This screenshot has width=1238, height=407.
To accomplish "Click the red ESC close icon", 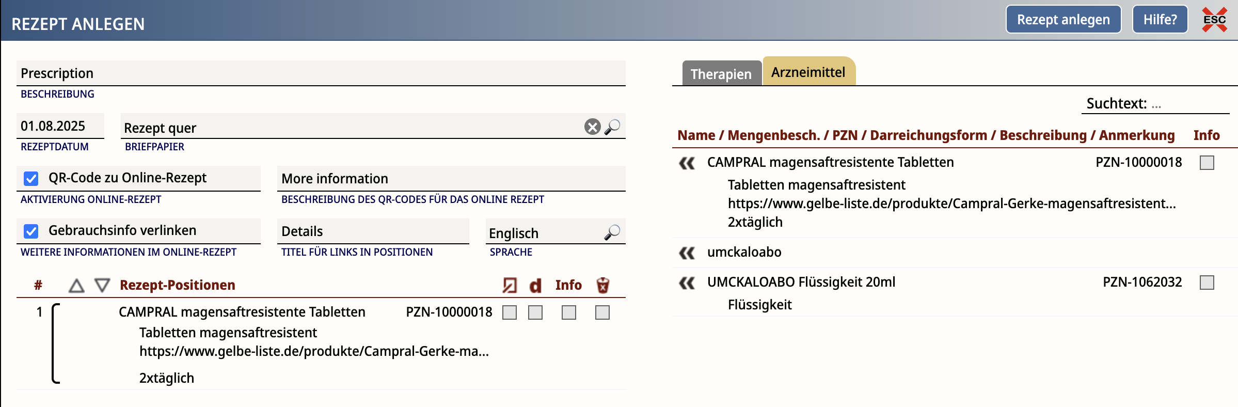I will 1214,20.
